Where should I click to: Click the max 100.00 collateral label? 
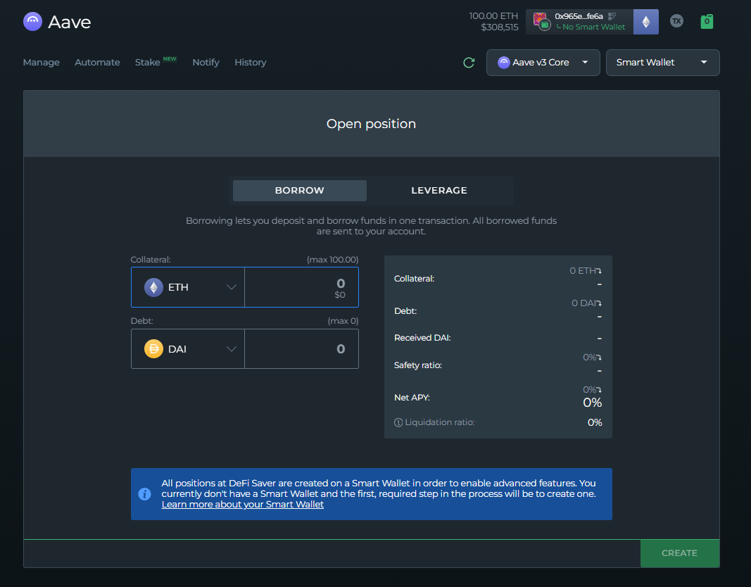(x=332, y=260)
